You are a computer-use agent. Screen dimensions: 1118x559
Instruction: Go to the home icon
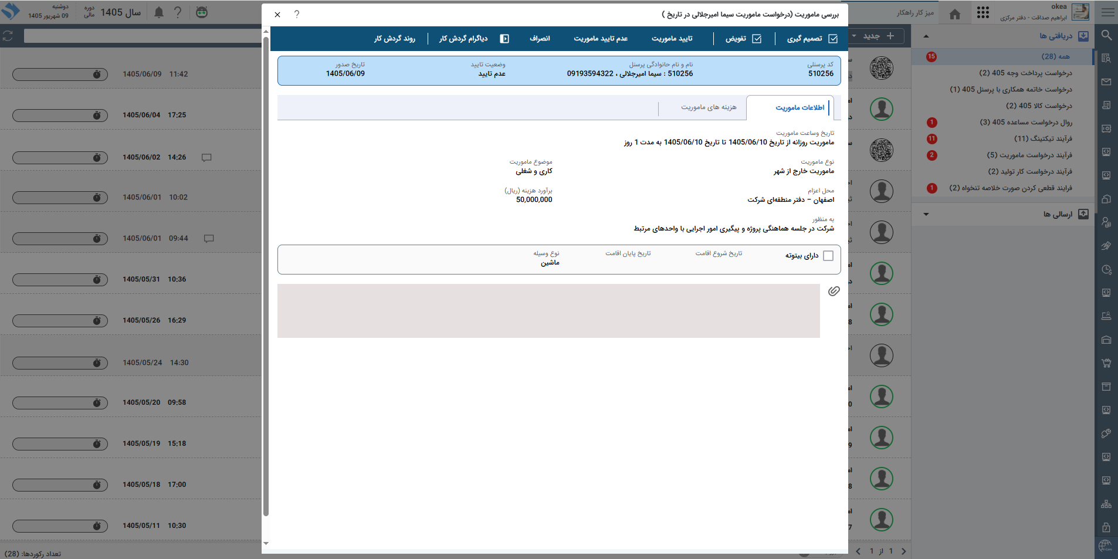tap(955, 14)
